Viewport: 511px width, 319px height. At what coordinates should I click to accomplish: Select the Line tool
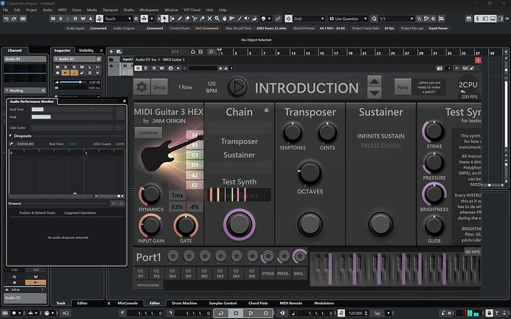[239, 19]
